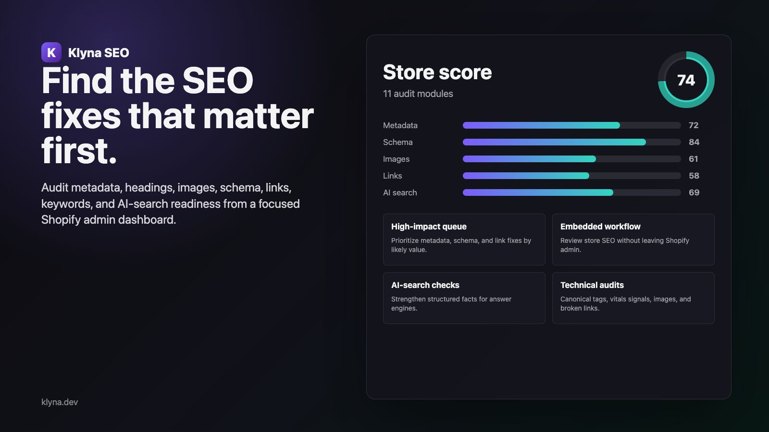The width and height of the screenshot is (769, 432).
Task: Select the AI search row label
Action: (400, 192)
